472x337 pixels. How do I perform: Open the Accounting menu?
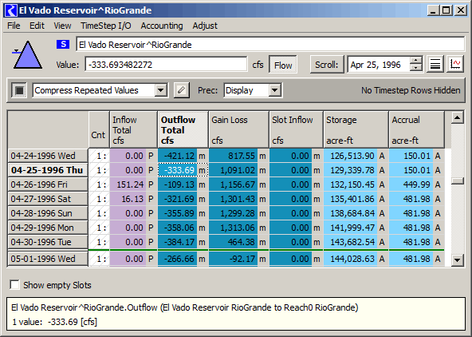pos(162,26)
